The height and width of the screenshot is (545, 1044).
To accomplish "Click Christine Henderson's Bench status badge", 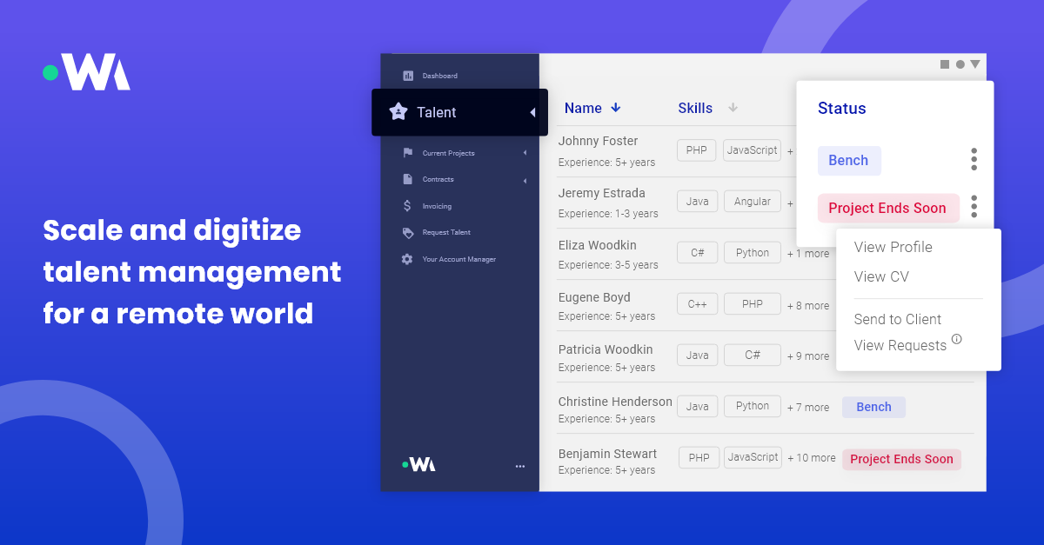I will (x=873, y=407).
